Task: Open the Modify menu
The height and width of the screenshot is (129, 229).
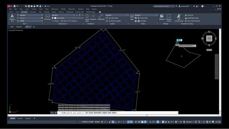Action: pyautogui.click(x=63, y=9)
